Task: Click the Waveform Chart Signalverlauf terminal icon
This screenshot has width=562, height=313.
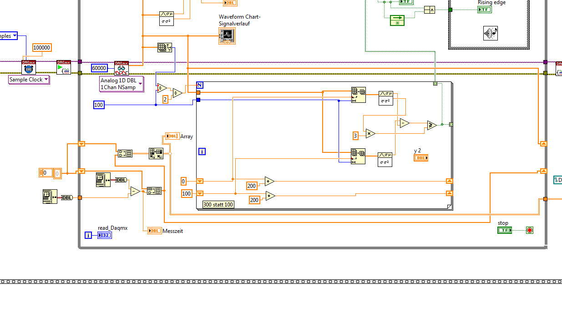Action: pos(227,36)
